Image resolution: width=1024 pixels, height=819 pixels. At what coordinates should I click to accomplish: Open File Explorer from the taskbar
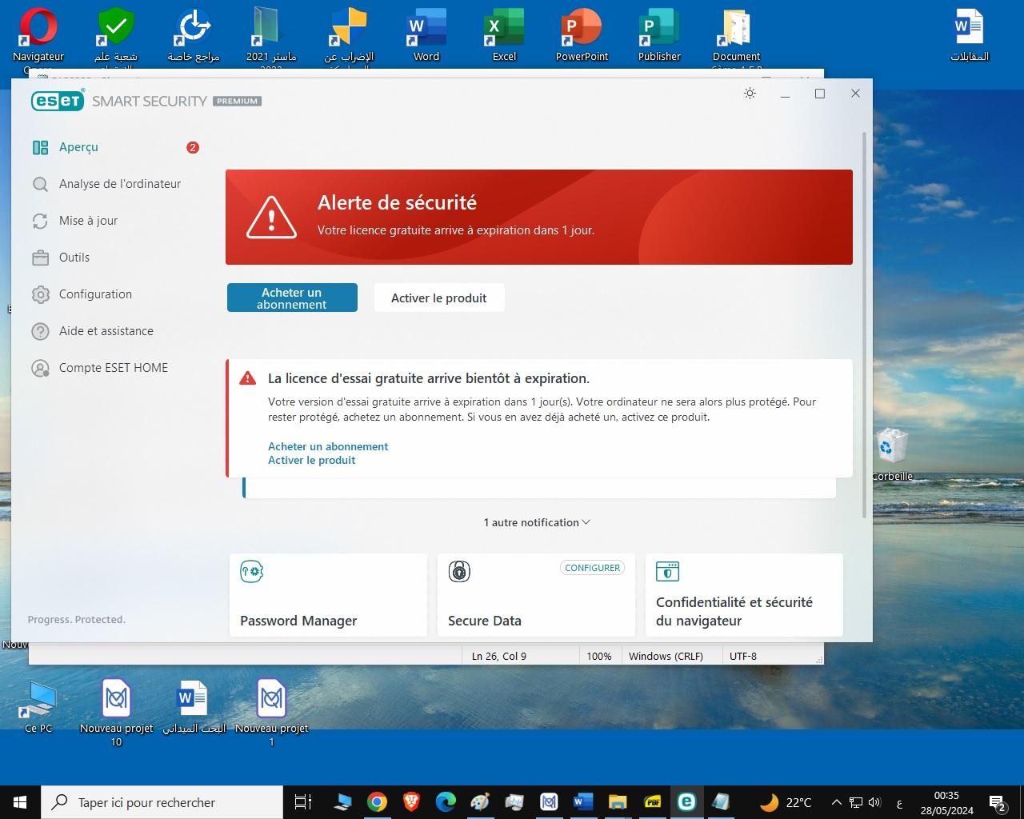(618, 802)
